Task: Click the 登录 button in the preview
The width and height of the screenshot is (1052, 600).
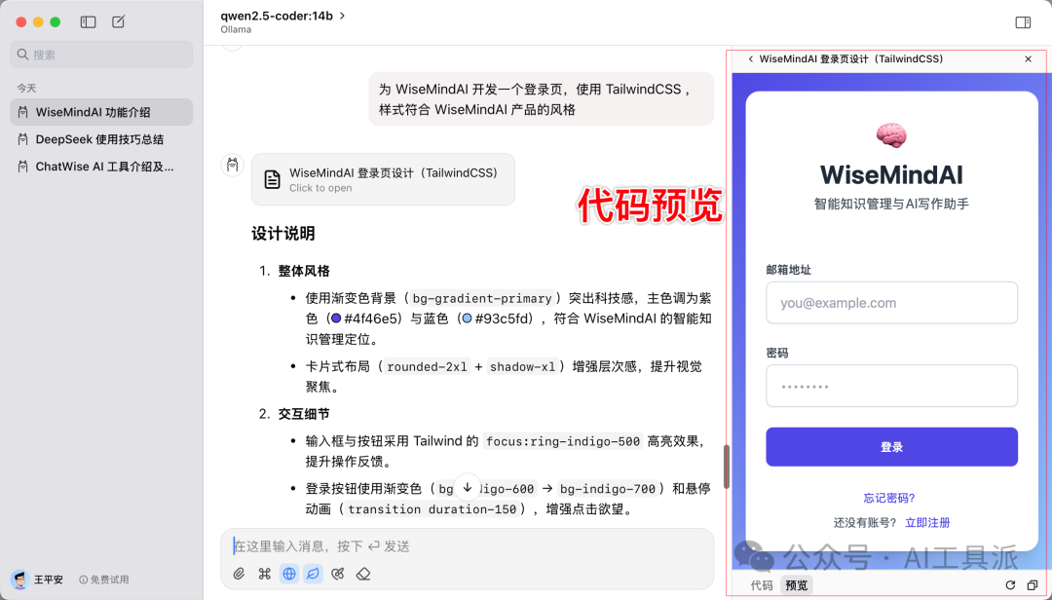Action: [891, 447]
